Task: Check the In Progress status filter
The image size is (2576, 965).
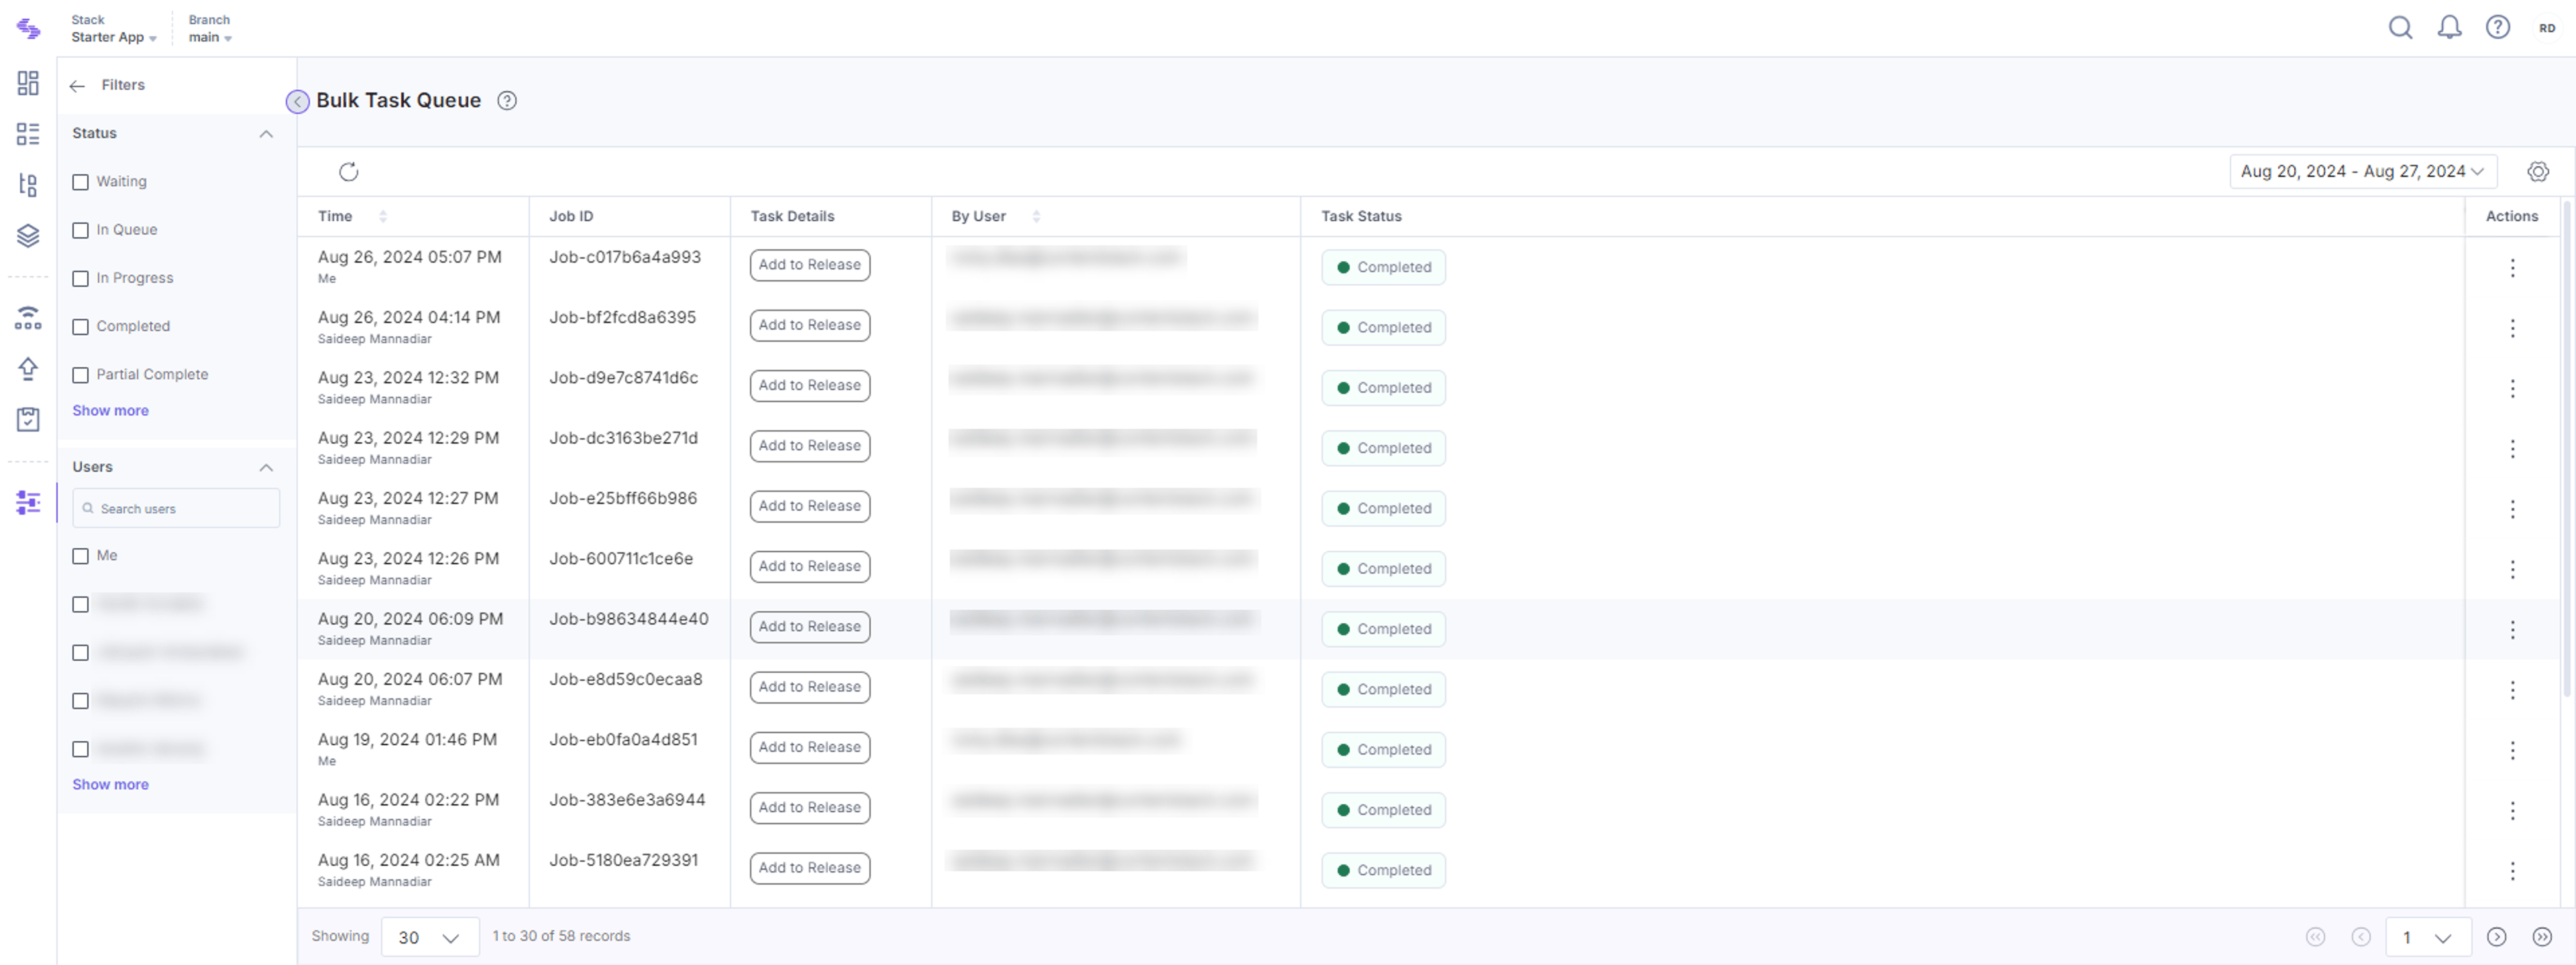Action: click(81, 279)
